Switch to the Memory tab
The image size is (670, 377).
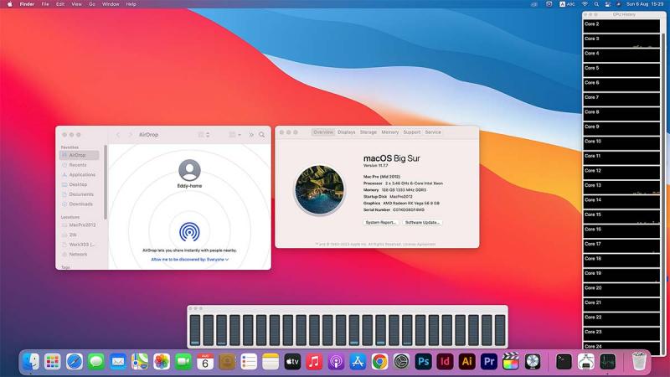click(390, 132)
